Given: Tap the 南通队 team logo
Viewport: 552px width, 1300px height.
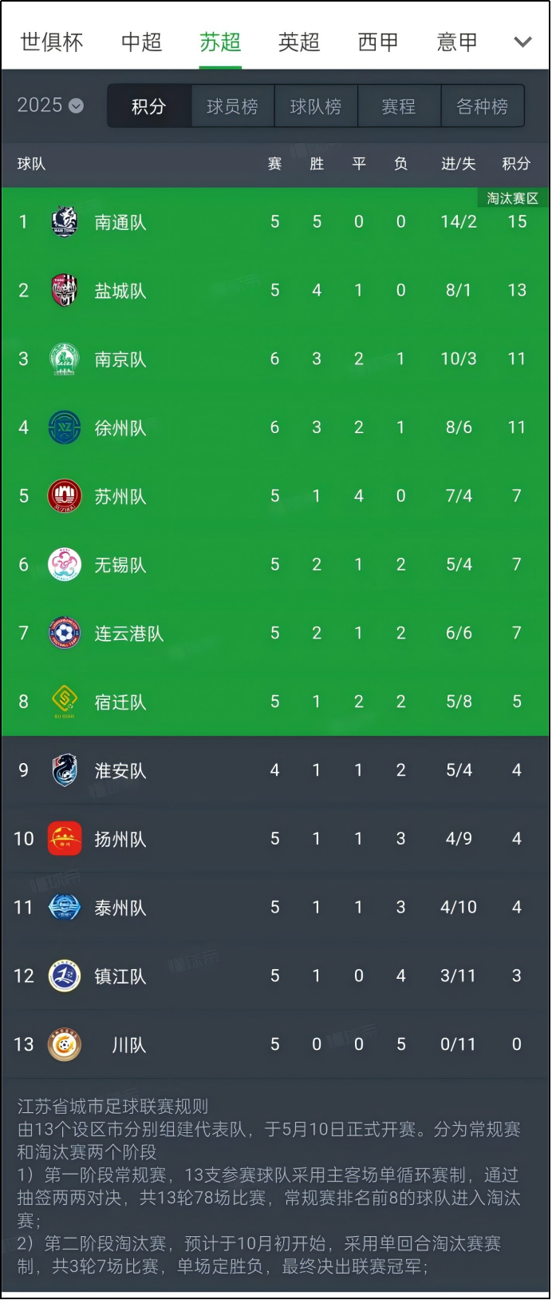Looking at the screenshot, I should point(65,222).
